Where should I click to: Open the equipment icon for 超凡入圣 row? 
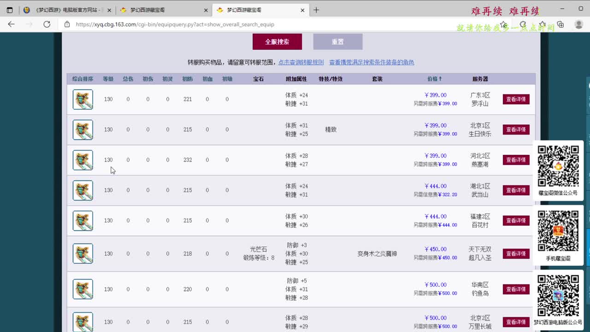pos(83,254)
